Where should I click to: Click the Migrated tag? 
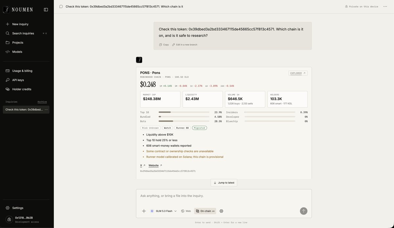[x=200, y=128]
